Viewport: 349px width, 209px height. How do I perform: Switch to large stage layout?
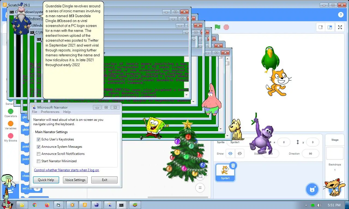(330, 27)
